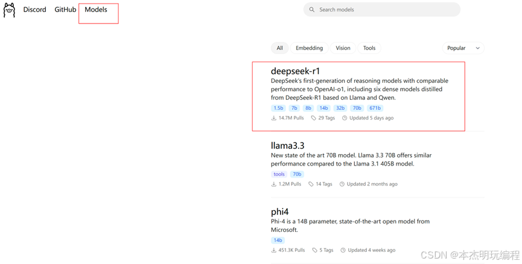
Task: Click the Updated 5 days ago text
Action: point(372,118)
